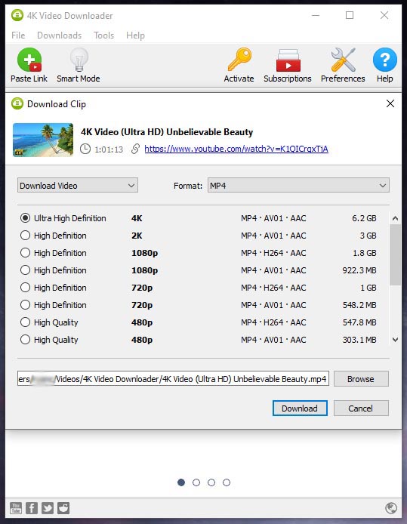Image resolution: width=407 pixels, height=524 pixels.
Task: Click the video title text
Action: [x=167, y=132]
